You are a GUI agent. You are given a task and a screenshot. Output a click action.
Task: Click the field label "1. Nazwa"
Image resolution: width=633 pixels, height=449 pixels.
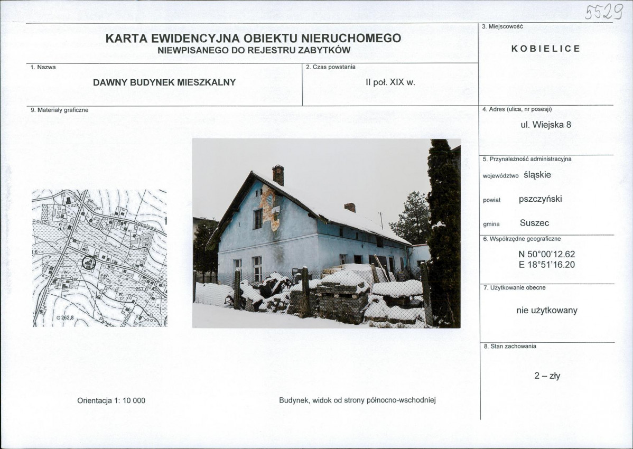click(x=43, y=68)
